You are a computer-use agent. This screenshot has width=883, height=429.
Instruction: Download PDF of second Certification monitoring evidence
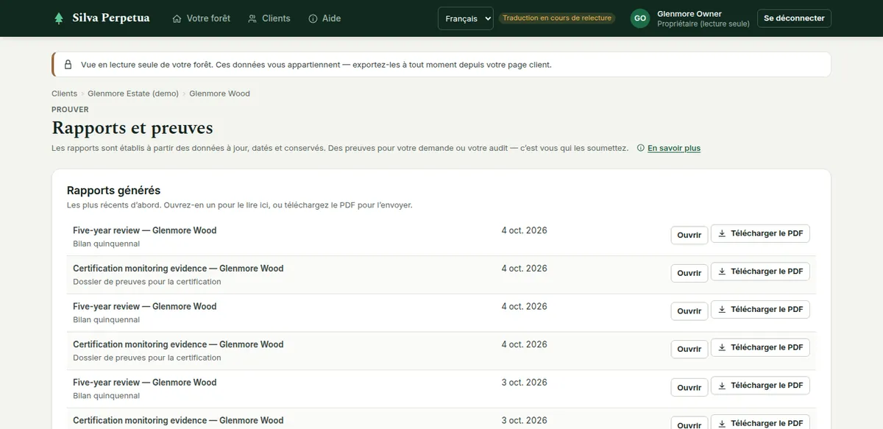[760, 347]
